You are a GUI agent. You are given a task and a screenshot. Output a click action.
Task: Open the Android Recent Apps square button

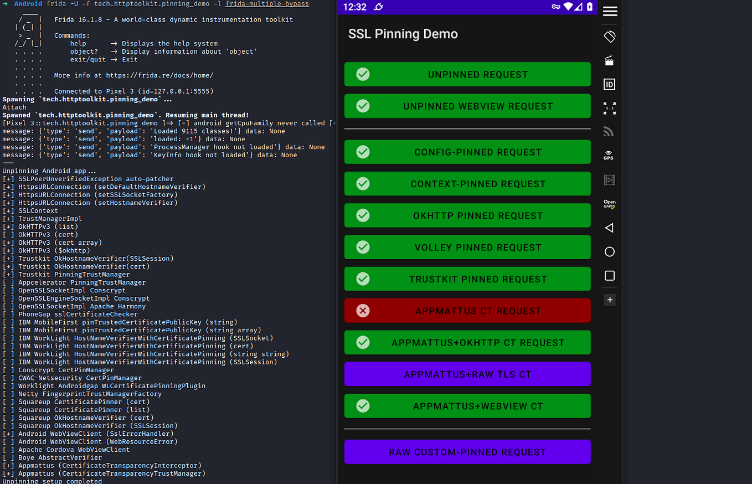pyautogui.click(x=609, y=275)
